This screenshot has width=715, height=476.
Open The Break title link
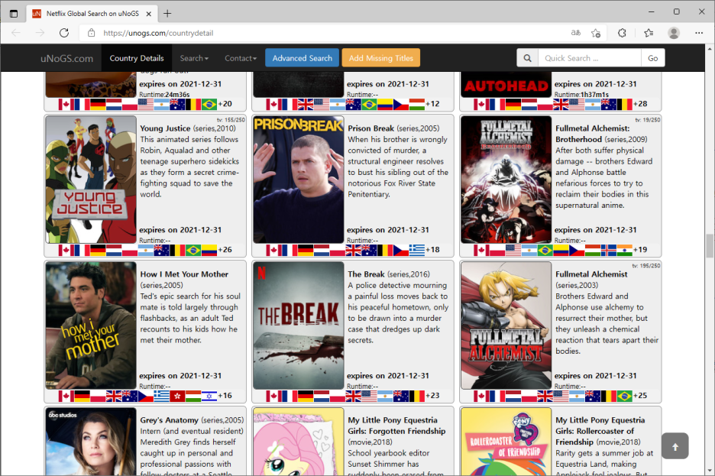(366, 274)
